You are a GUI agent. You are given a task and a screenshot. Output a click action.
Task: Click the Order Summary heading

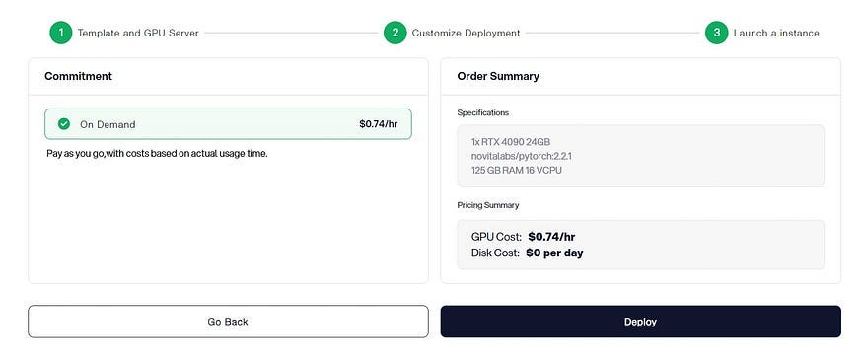tap(498, 77)
